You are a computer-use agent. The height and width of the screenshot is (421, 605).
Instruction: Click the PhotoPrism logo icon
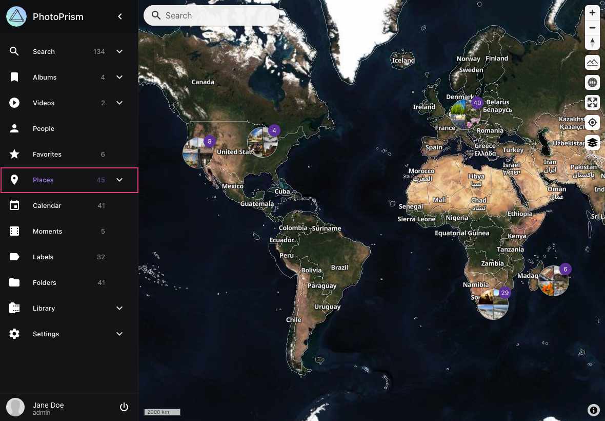click(16, 16)
